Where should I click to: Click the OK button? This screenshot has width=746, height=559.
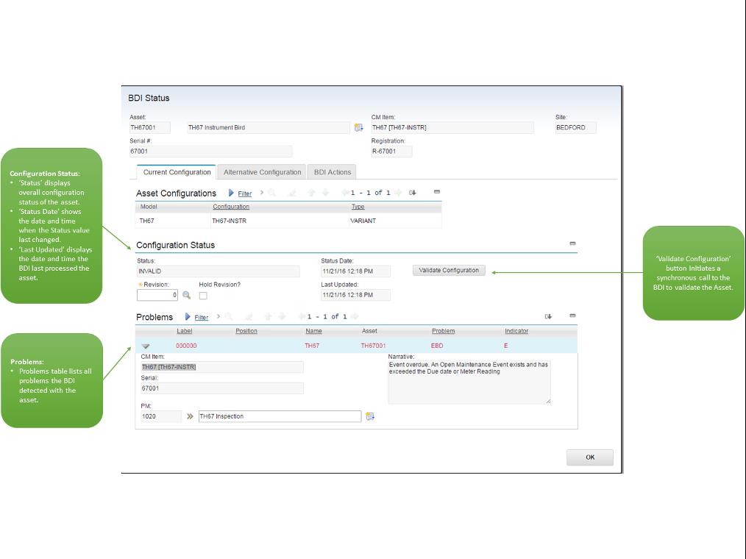pyautogui.click(x=590, y=457)
